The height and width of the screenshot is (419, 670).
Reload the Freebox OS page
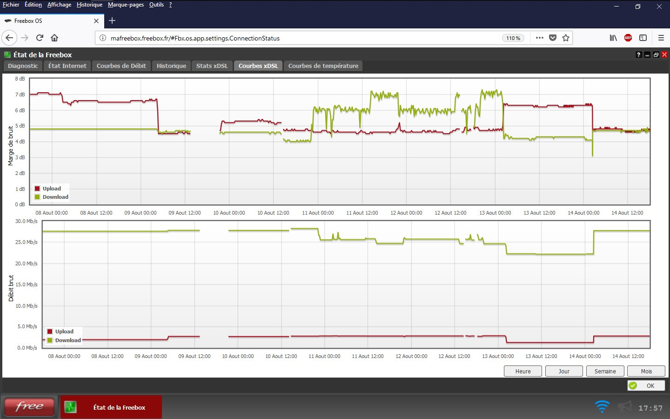pyautogui.click(x=40, y=38)
